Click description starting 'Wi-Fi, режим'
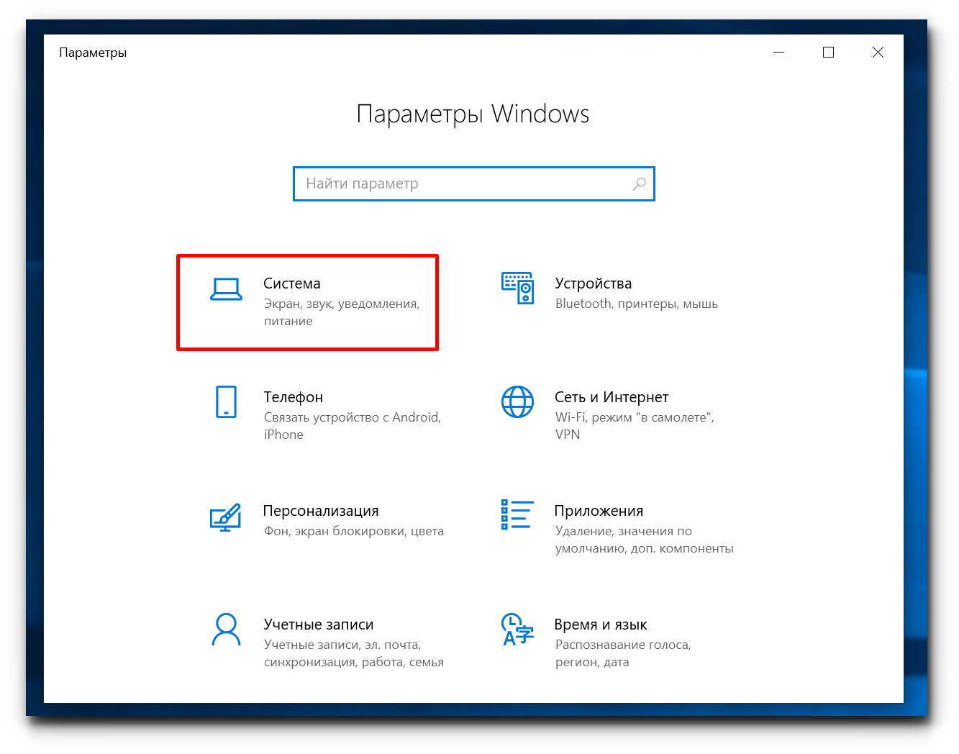Screen dimensions: 959x754 click(635, 426)
